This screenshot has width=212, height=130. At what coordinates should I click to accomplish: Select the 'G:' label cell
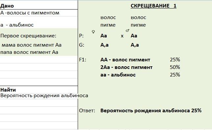(82, 45)
